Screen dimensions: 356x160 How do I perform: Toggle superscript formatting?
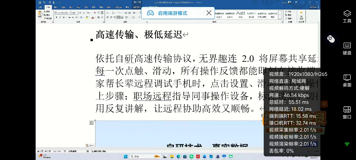77,17
